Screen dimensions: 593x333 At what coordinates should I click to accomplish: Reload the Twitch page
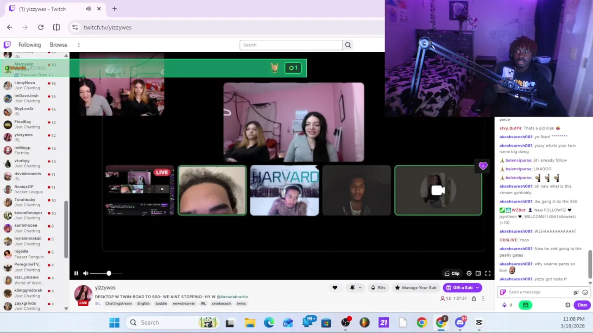(41, 27)
